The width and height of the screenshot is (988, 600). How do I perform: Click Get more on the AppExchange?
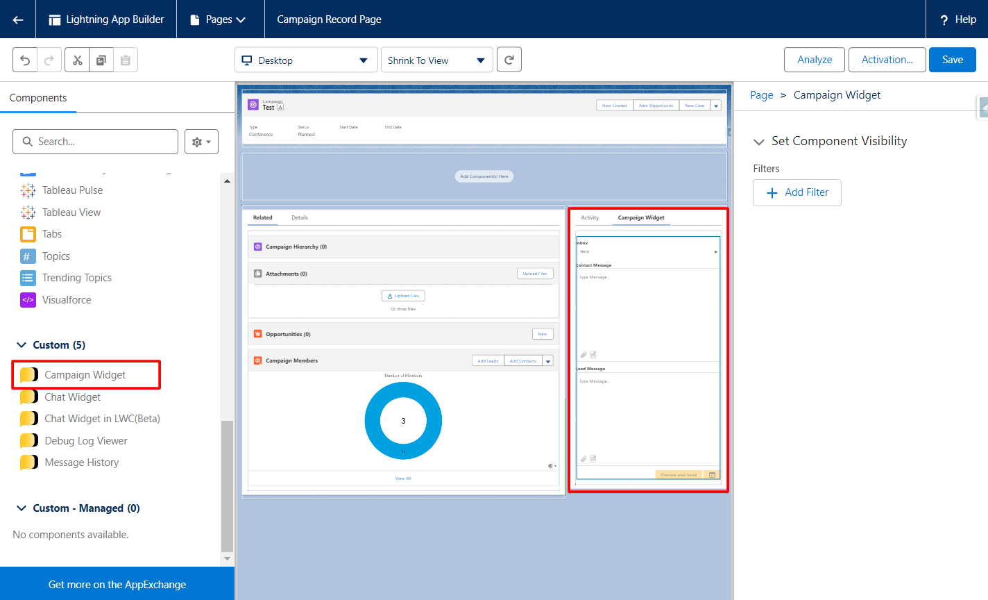[117, 584]
